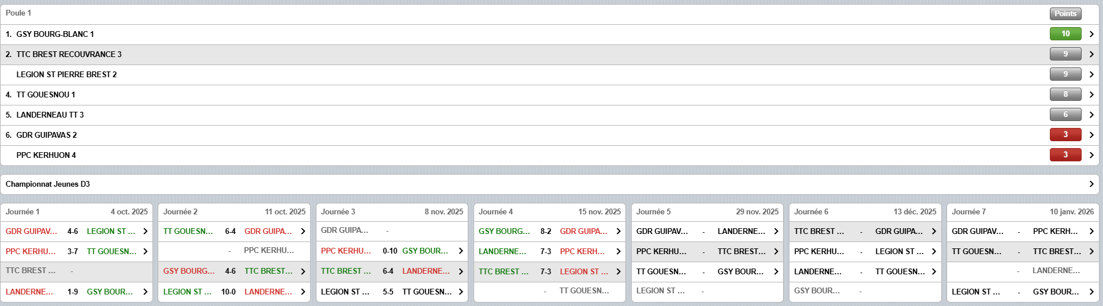The width and height of the screenshot is (1103, 306).
Task: Open GSY BOURG-BLANC 1 team row chevron
Action: pos(1091,34)
